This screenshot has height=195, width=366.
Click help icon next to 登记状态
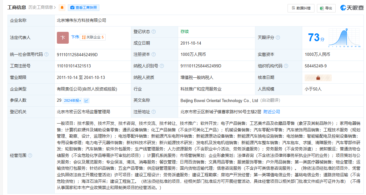[153, 32]
